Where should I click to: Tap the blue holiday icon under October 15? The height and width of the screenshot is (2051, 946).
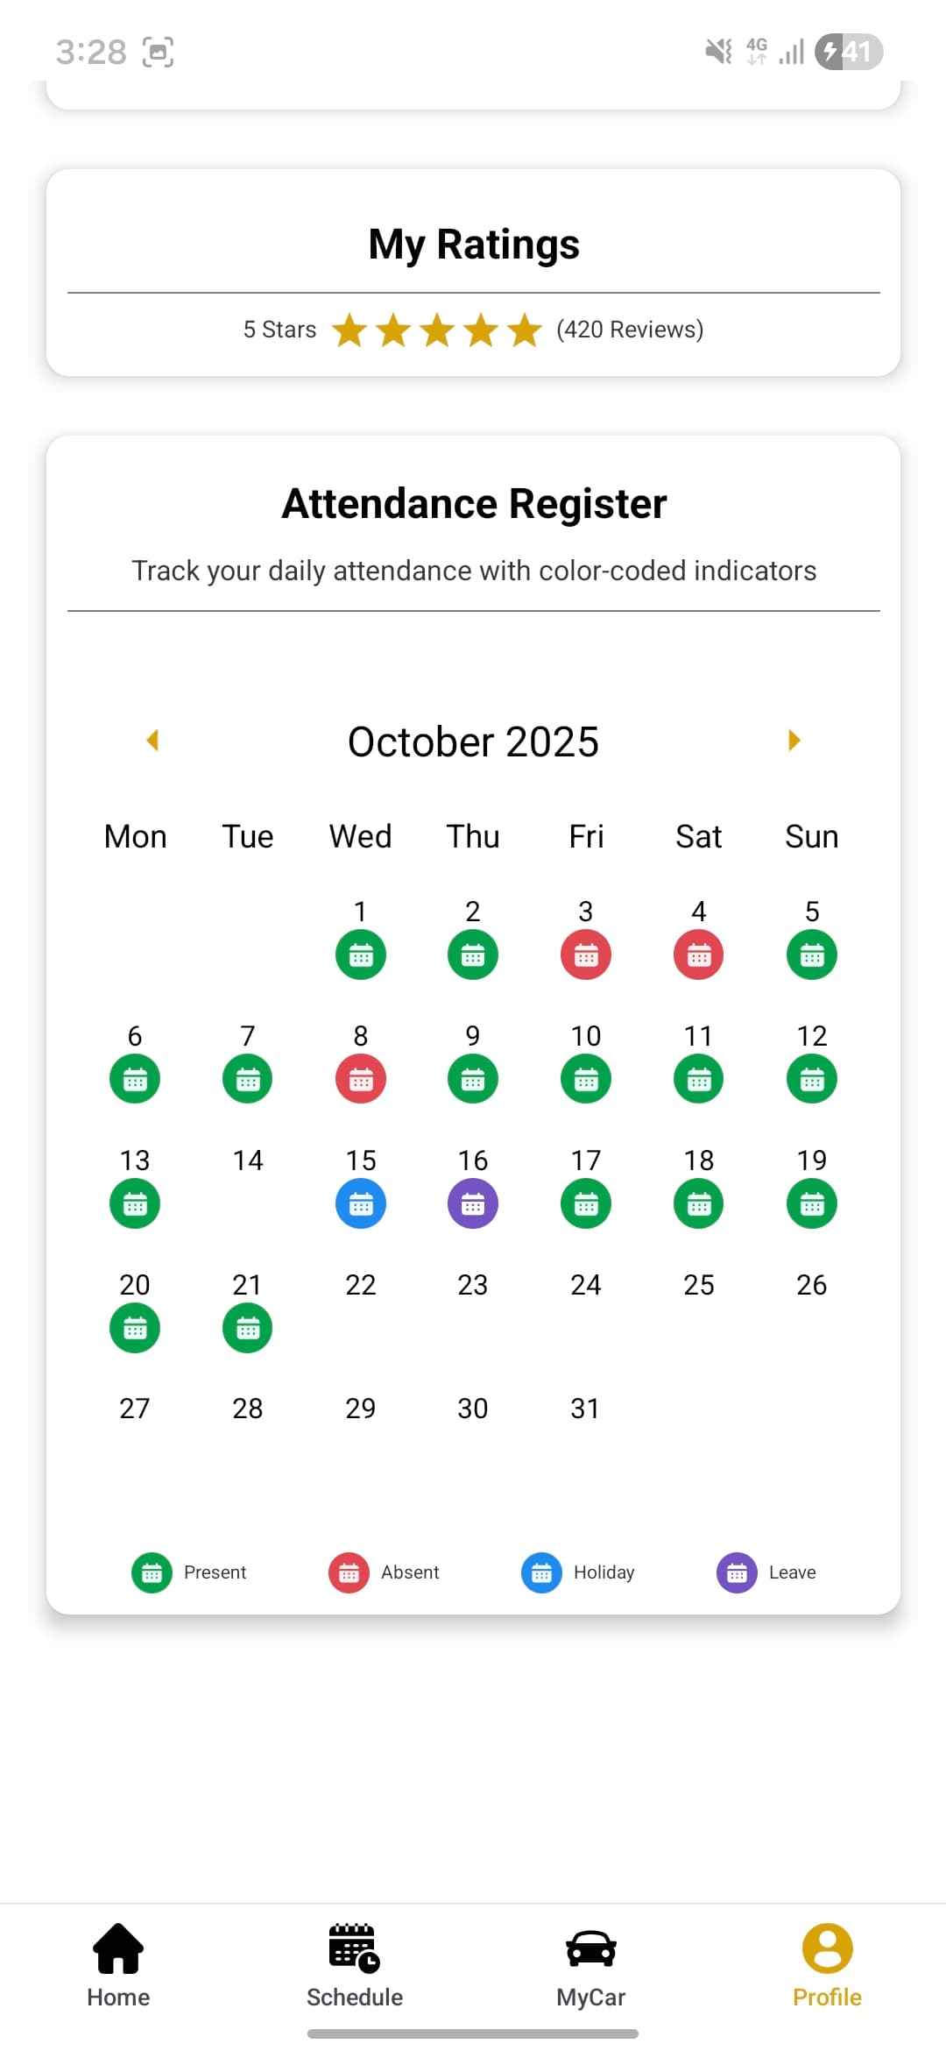click(x=361, y=1203)
